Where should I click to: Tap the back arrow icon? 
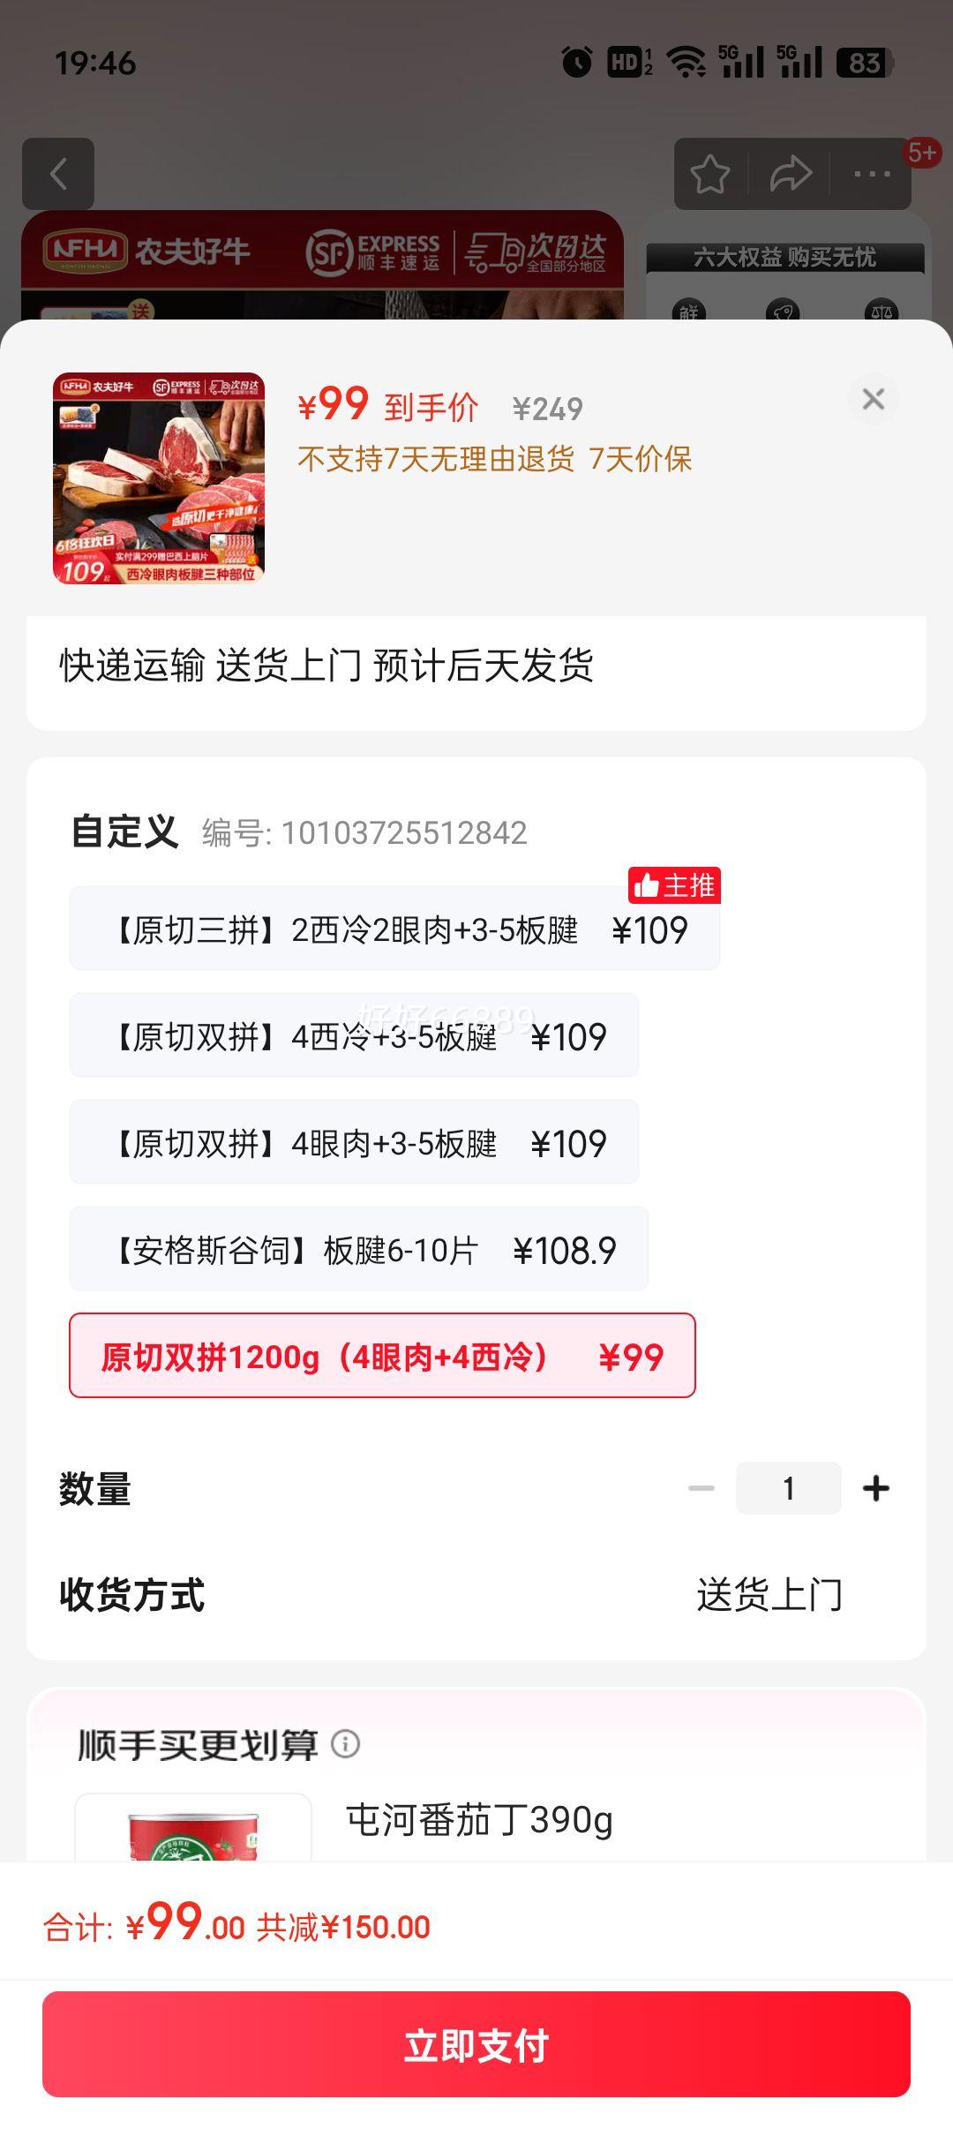58,174
